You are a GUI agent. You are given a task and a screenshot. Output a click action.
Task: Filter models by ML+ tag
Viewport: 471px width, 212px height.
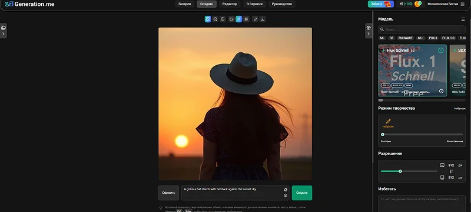pyautogui.click(x=421, y=38)
